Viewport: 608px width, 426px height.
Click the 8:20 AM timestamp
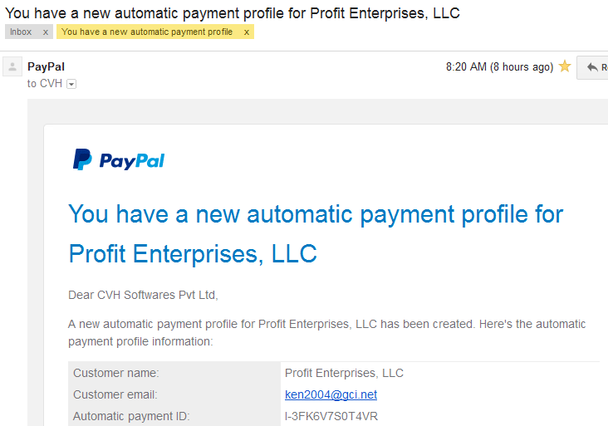pos(499,66)
